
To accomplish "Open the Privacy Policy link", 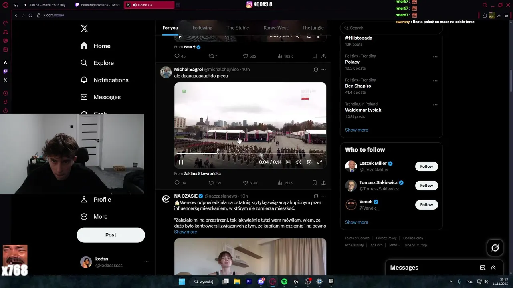I will [386, 238].
